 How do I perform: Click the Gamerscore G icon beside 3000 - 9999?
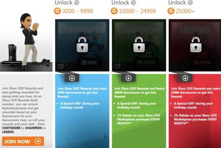pyautogui.click(x=57, y=11)
